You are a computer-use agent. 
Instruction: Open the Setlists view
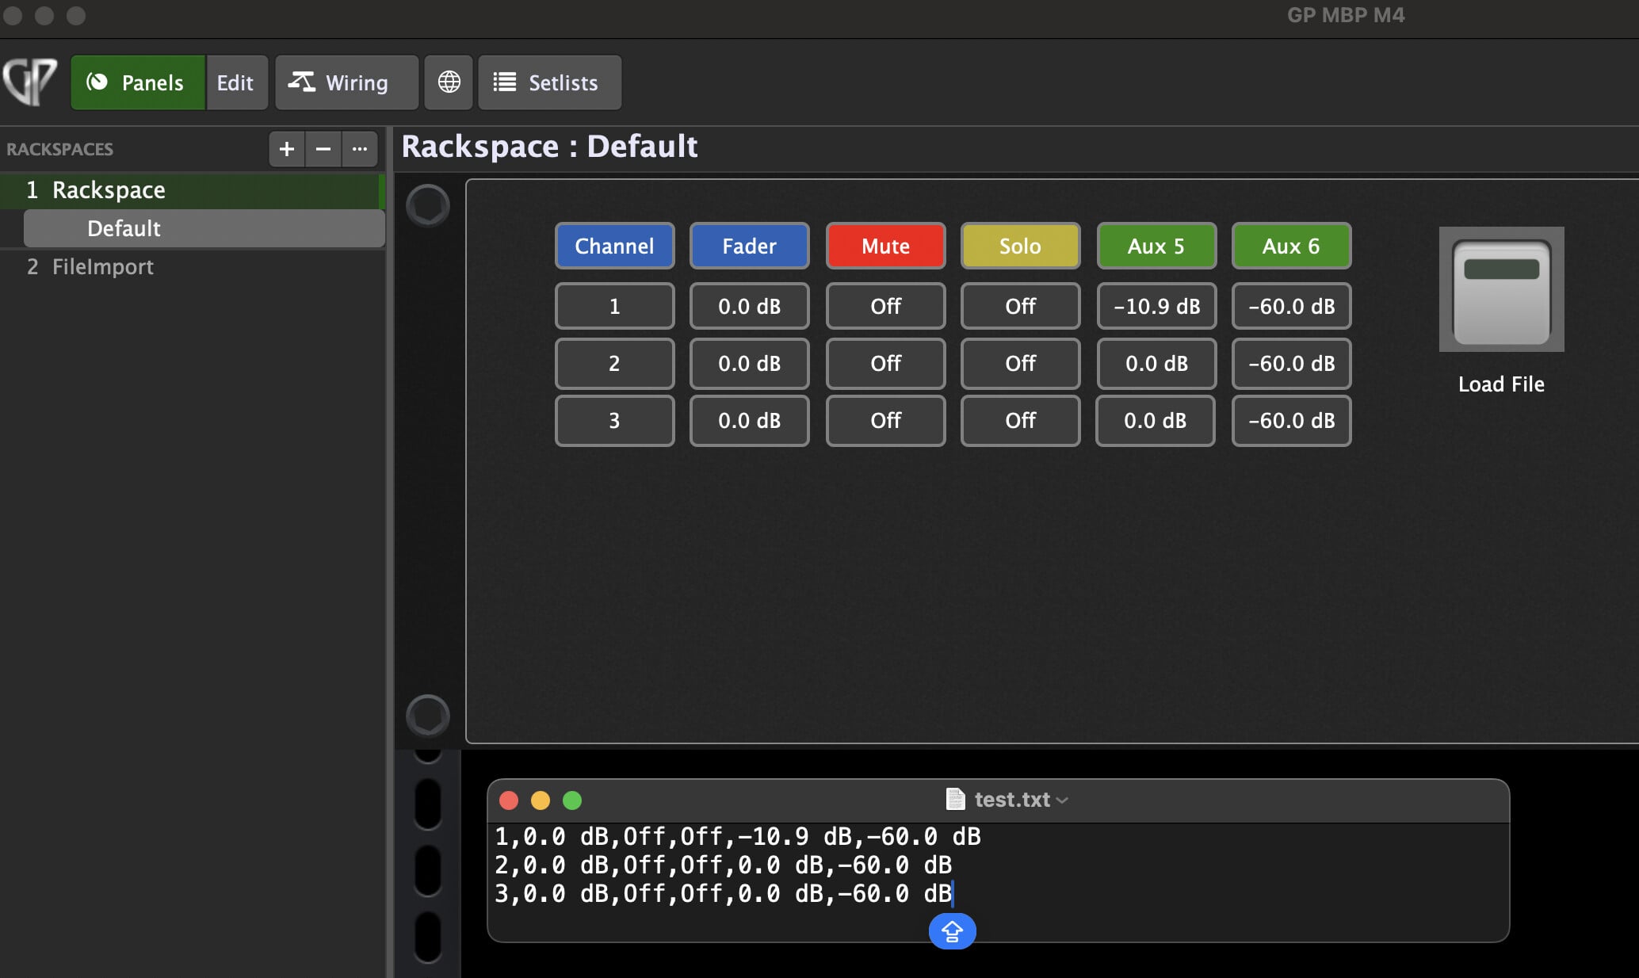[x=549, y=82]
